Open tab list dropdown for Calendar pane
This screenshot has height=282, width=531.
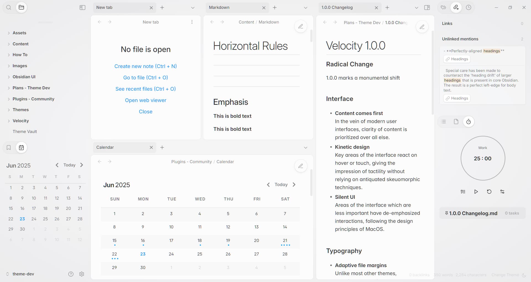pyautogui.click(x=306, y=148)
